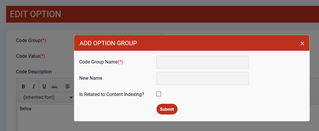Align text left in the description editor

pyautogui.click(x=68, y=86)
